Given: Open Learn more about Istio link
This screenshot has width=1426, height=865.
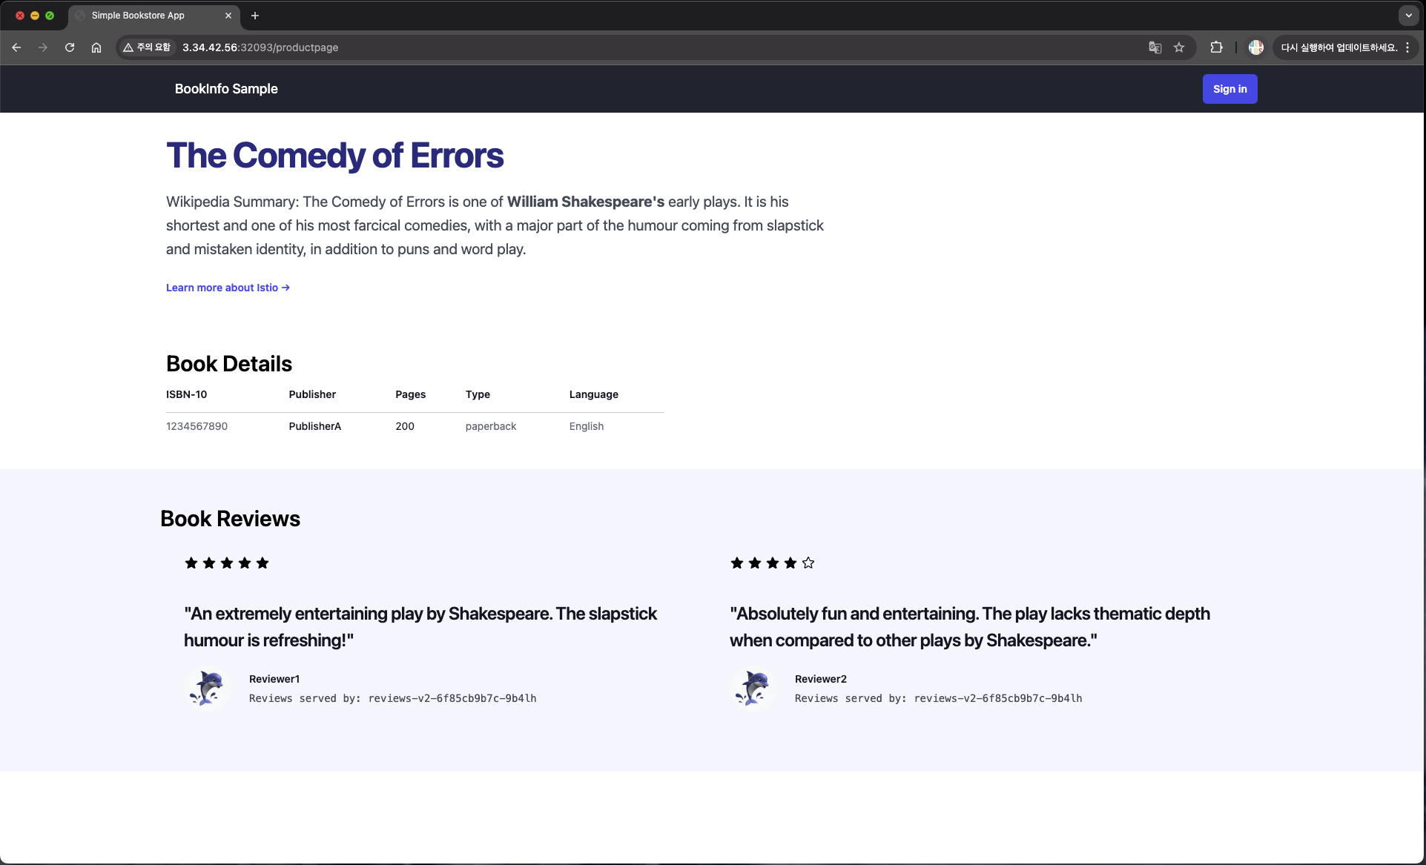Looking at the screenshot, I should pos(228,288).
